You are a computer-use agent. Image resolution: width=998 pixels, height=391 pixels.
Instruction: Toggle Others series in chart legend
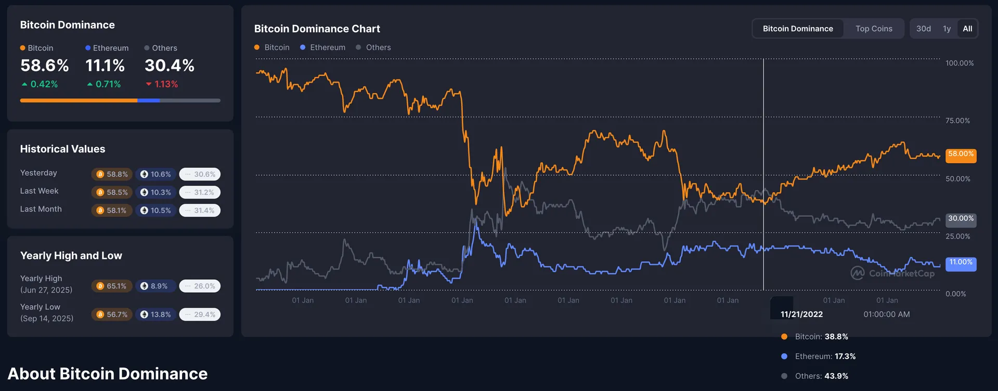(x=373, y=47)
